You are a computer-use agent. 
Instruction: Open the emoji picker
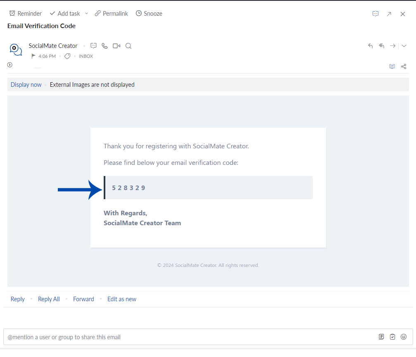(404, 337)
